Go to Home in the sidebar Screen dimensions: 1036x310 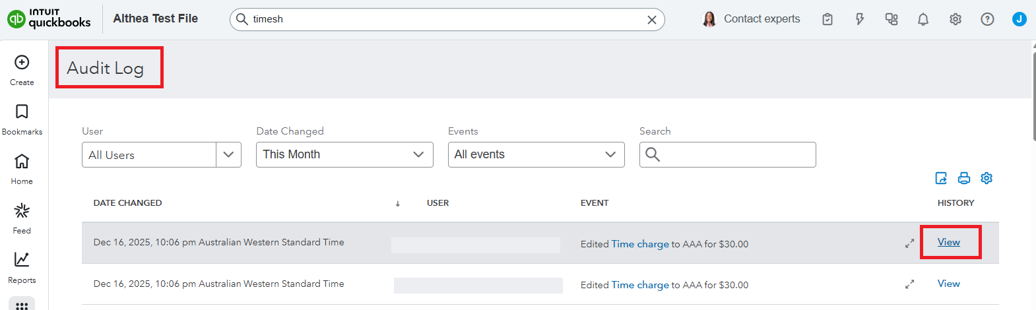[x=22, y=162]
